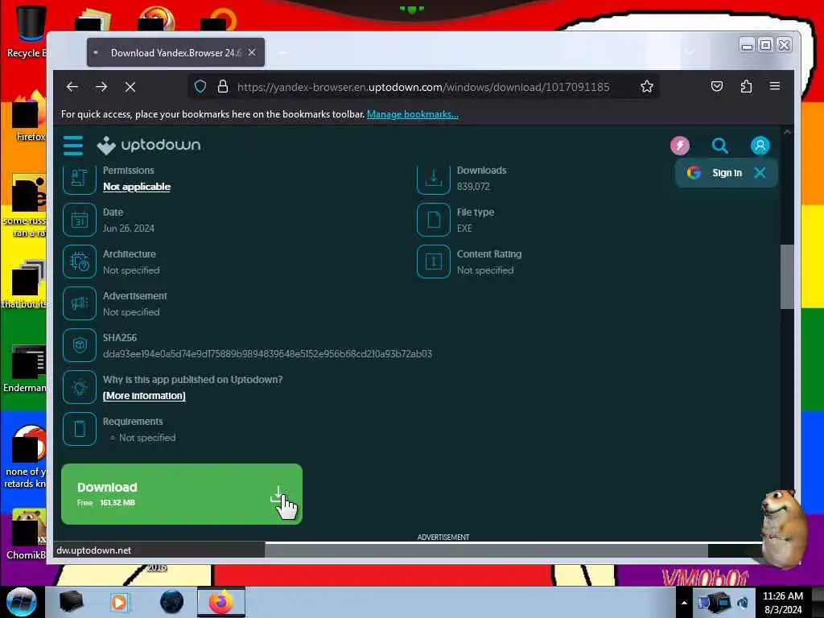Screen dimensions: 824x618
Task: Open Firefox from the taskbar
Action: [x=221, y=602]
